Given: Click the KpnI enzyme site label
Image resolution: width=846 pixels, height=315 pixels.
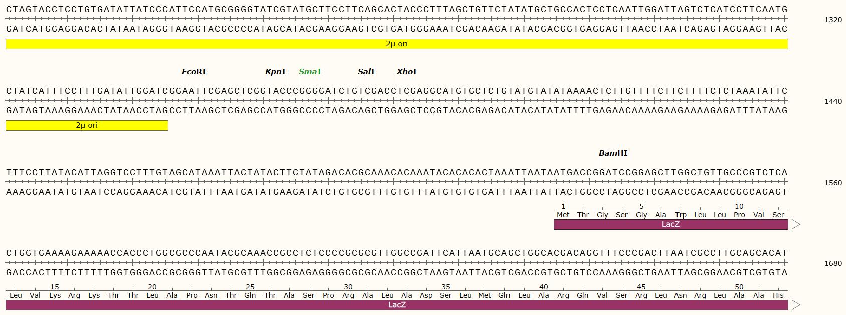Looking at the screenshot, I should 275,72.
